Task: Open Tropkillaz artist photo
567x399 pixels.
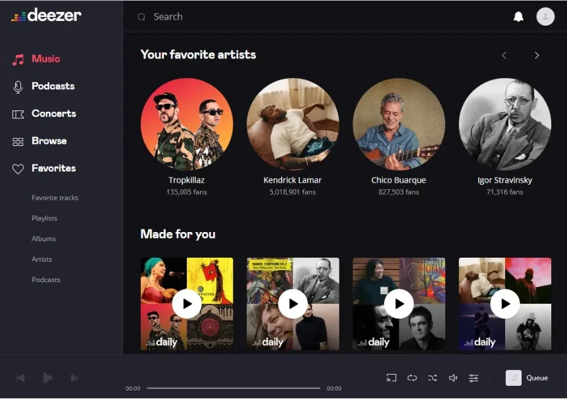Action: [x=187, y=124]
